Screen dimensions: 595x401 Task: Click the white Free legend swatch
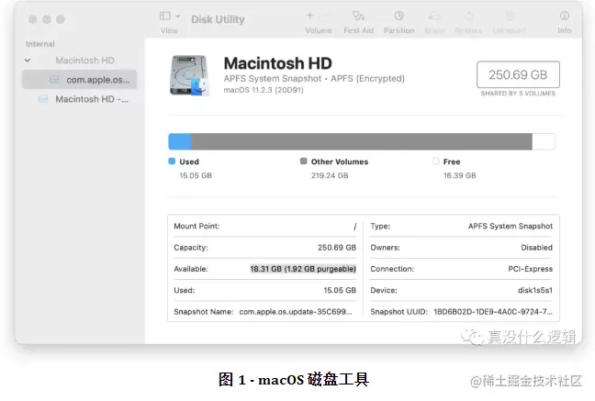tap(435, 162)
